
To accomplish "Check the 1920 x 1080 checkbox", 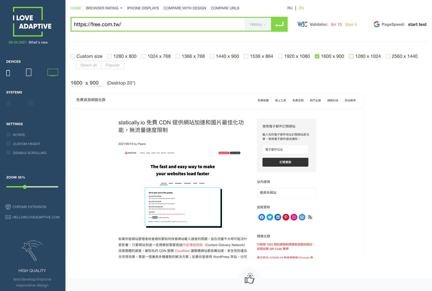I will (x=280, y=56).
